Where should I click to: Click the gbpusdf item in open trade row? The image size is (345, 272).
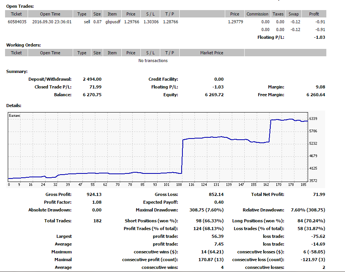[x=113, y=22]
